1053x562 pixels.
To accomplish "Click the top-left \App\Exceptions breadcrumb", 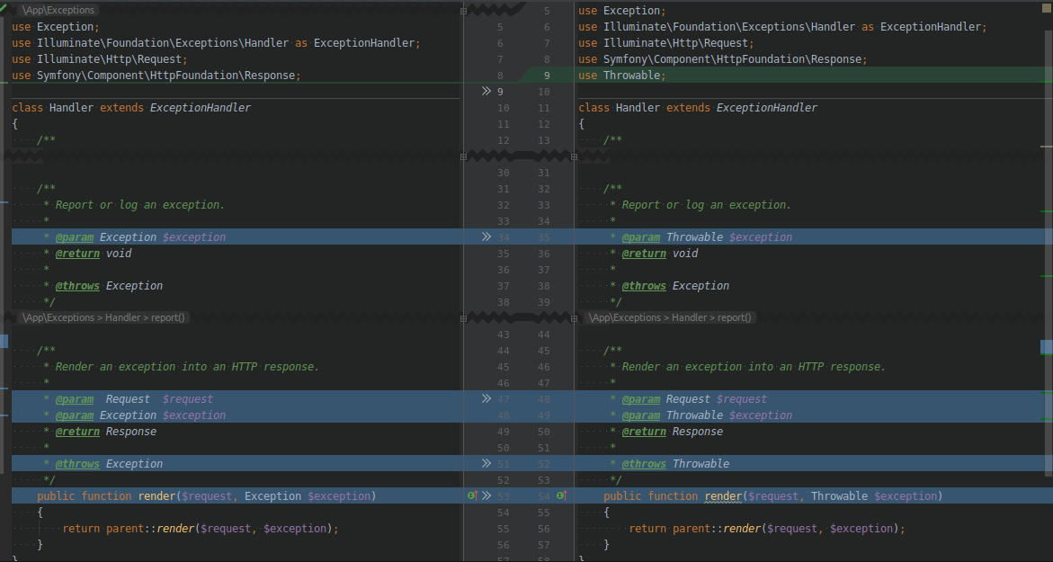I will pyautogui.click(x=58, y=10).
